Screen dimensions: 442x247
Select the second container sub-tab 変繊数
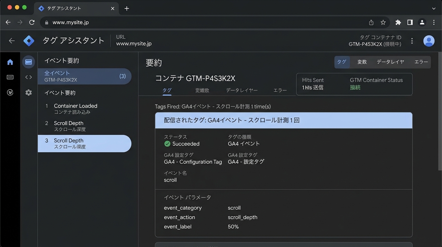coord(202,90)
